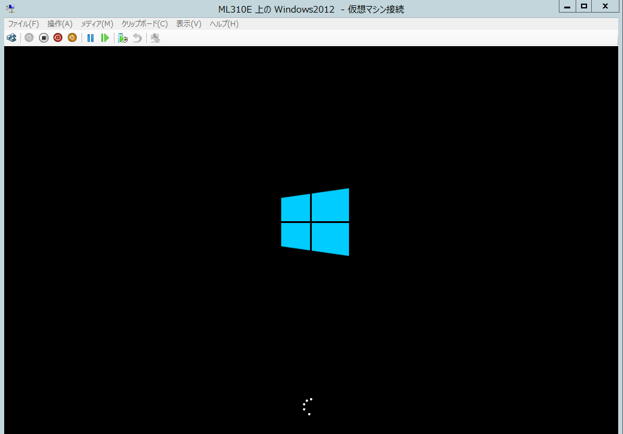The height and width of the screenshot is (434, 623).
Task: Save VM state with the orange icon
Action: coord(72,38)
